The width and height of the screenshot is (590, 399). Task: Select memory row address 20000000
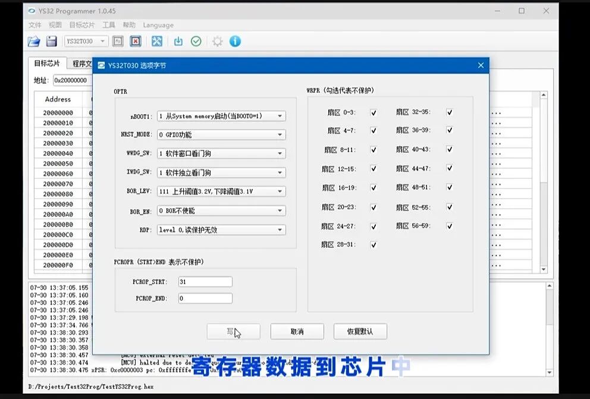pos(58,113)
